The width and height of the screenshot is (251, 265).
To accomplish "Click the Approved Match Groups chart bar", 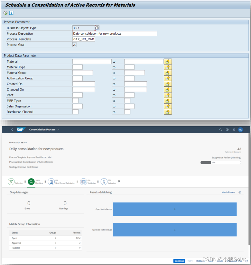I will pyautogui.click(x=175, y=230).
